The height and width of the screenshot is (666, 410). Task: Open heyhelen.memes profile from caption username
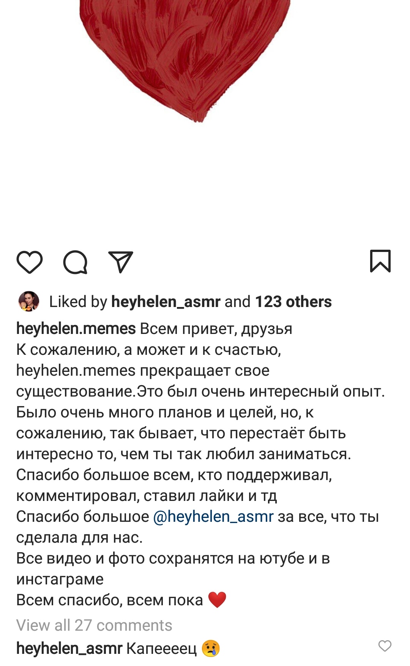pyautogui.click(x=76, y=328)
